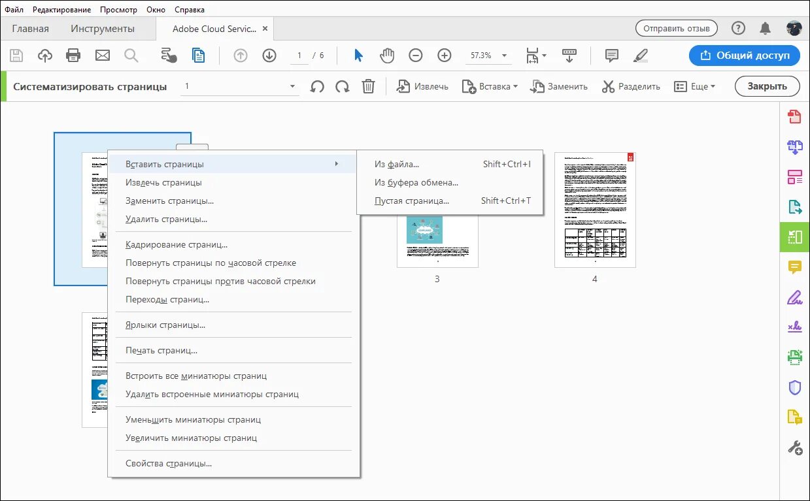Select the page 4 thumbnail
Screen dimensions: 810x501
click(x=595, y=210)
